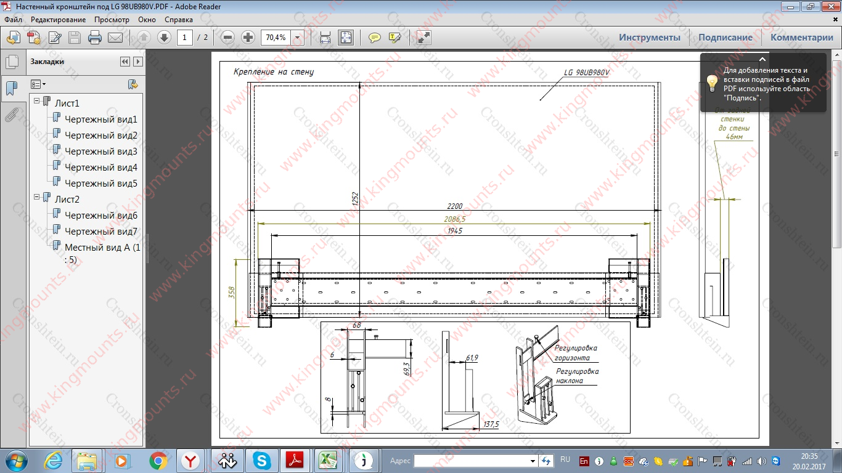842x473 pixels.
Task: Go to next page with down arrow
Action: [x=164, y=38]
